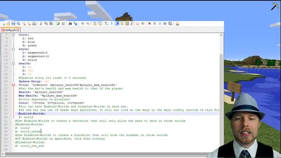Screen dimensions: 281x158
Task: Save config.yml with the Save icon
Action: click(13, 24)
